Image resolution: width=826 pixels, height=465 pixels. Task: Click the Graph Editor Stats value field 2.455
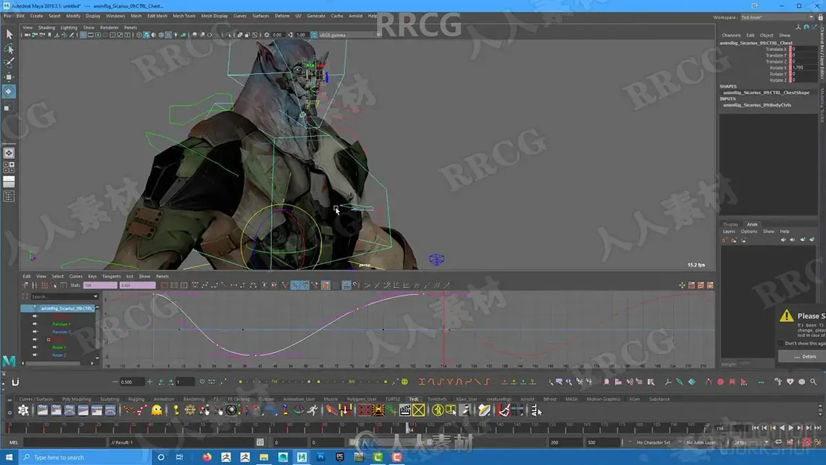click(x=137, y=285)
